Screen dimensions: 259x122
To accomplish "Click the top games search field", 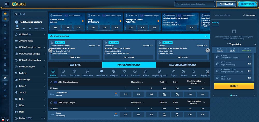I will 195,4.
